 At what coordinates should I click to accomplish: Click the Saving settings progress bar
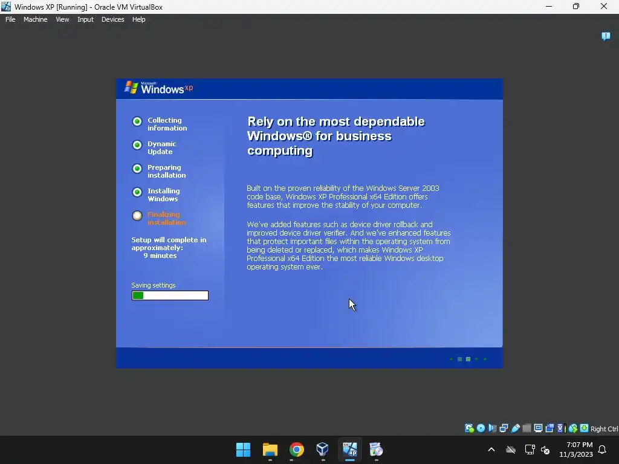click(x=170, y=295)
